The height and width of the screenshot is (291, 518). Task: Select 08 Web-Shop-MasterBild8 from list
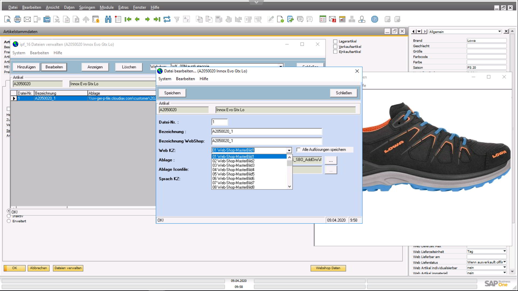(249, 187)
